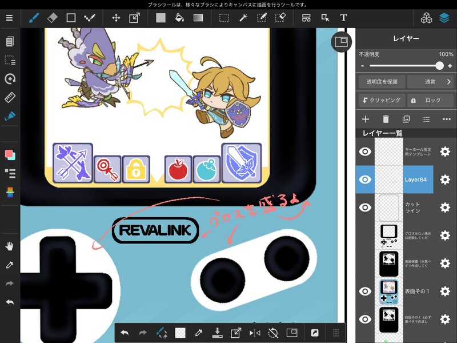This screenshot has height=343, width=457.
Task: Flip the canvas horizontally
Action: click(x=254, y=333)
